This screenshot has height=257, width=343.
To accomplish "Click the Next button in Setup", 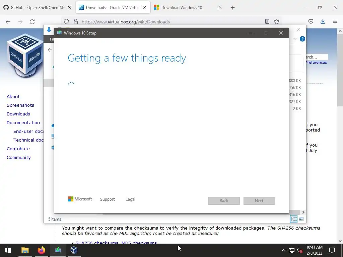I will point(259,201).
